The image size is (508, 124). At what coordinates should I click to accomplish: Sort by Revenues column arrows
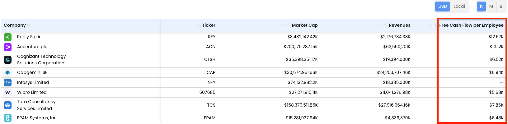(386, 25)
